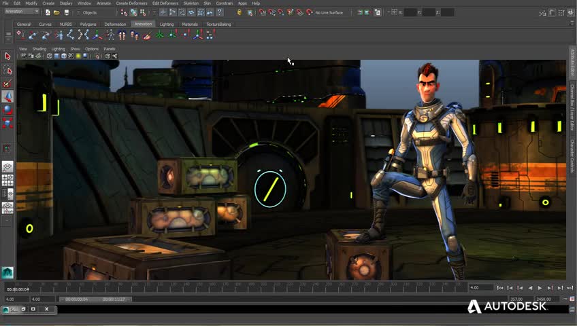The width and height of the screenshot is (577, 326).
Task: Click the Z coordinate input field
Action: point(447,12)
